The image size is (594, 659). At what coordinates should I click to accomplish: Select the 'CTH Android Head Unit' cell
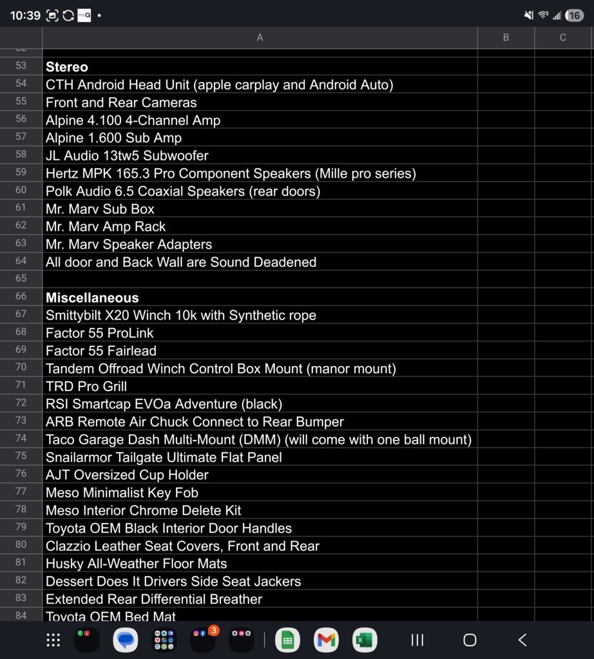pyautogui.click(x=260, y=84)
